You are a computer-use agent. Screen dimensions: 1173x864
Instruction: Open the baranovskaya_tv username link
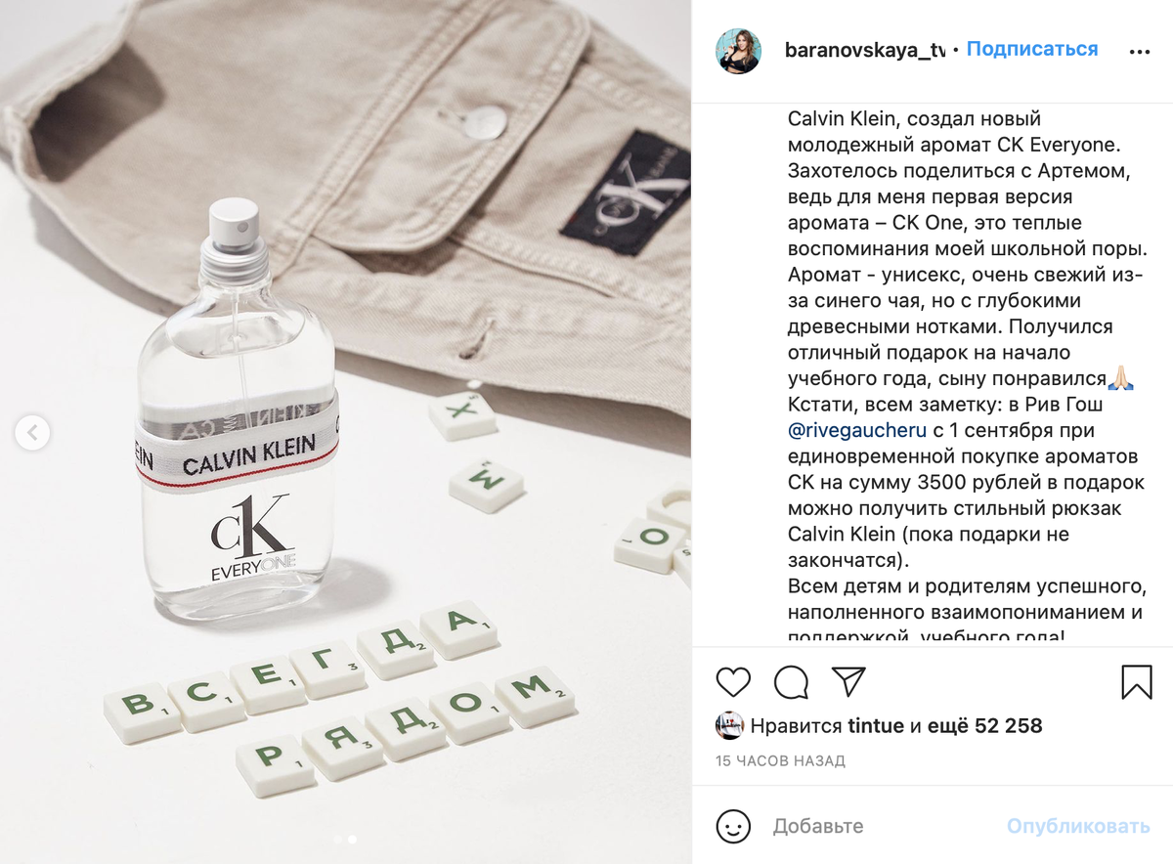tap(865, 50)
